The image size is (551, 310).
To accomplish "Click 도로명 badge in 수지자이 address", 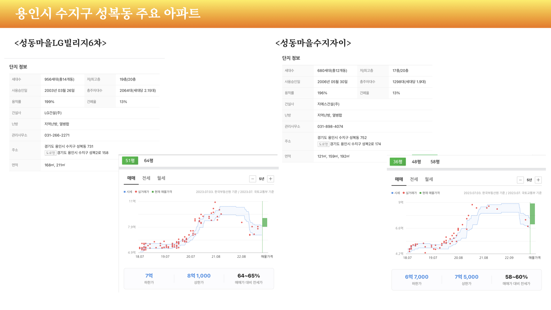I will (323, 144).
